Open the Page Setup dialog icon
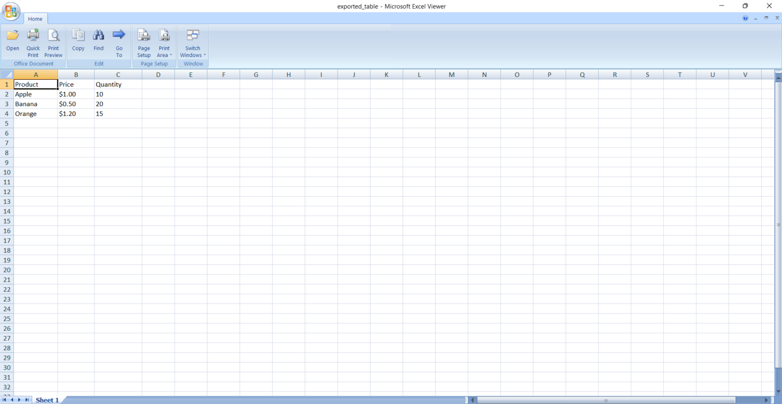Viewport: 782px width, 404px height. [144, 35]
